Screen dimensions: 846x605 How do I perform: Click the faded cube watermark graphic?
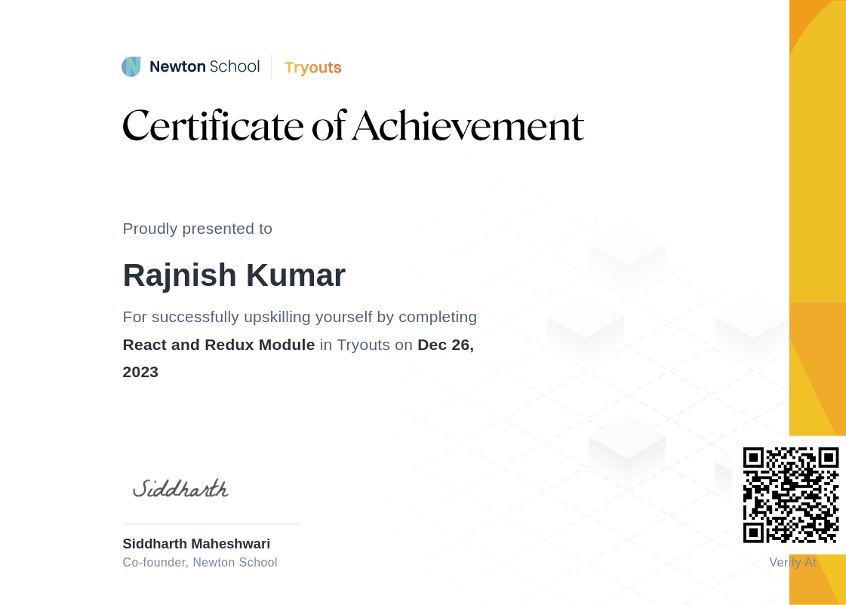626,253
